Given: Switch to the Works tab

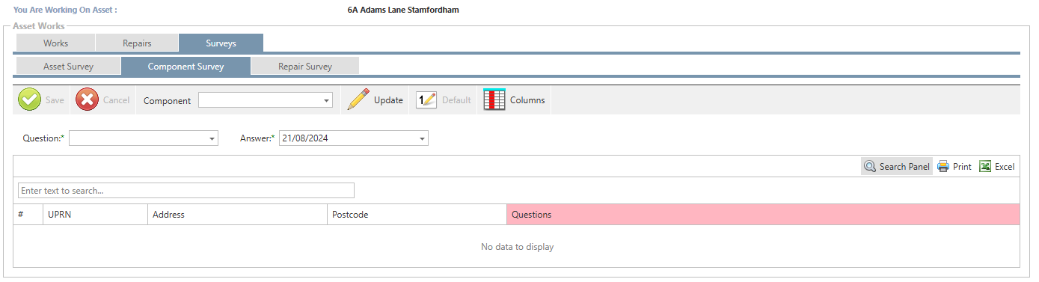Looking at the screenshot, I should tap(55, 43).
